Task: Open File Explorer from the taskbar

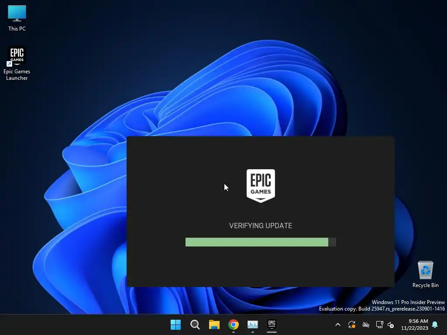Action: coord(214,325)
